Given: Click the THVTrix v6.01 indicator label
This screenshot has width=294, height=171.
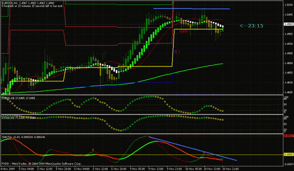Looking at the screenshot, I should pos(24,137).
